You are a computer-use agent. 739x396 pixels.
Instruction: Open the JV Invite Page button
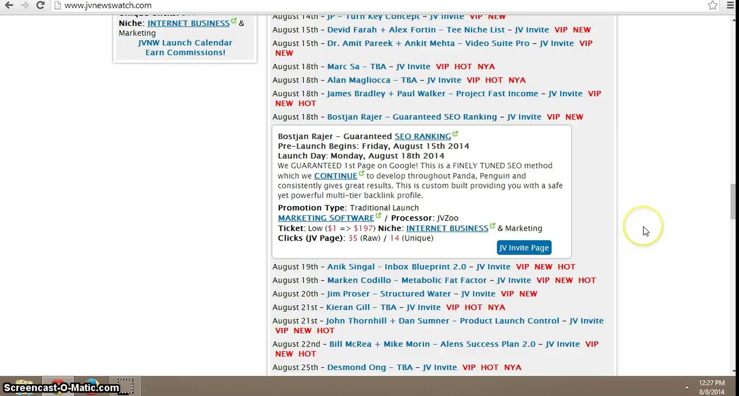coord(524,248)
